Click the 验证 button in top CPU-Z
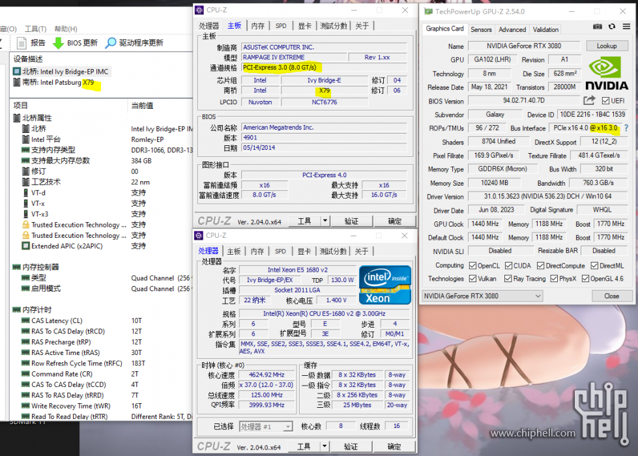Image resolution: width=638 pixels, height=456 pixels. click(x=351, y=221)
